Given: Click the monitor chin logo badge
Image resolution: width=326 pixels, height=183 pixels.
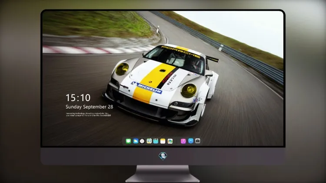Looking at the screenshot, I should 163,156.
